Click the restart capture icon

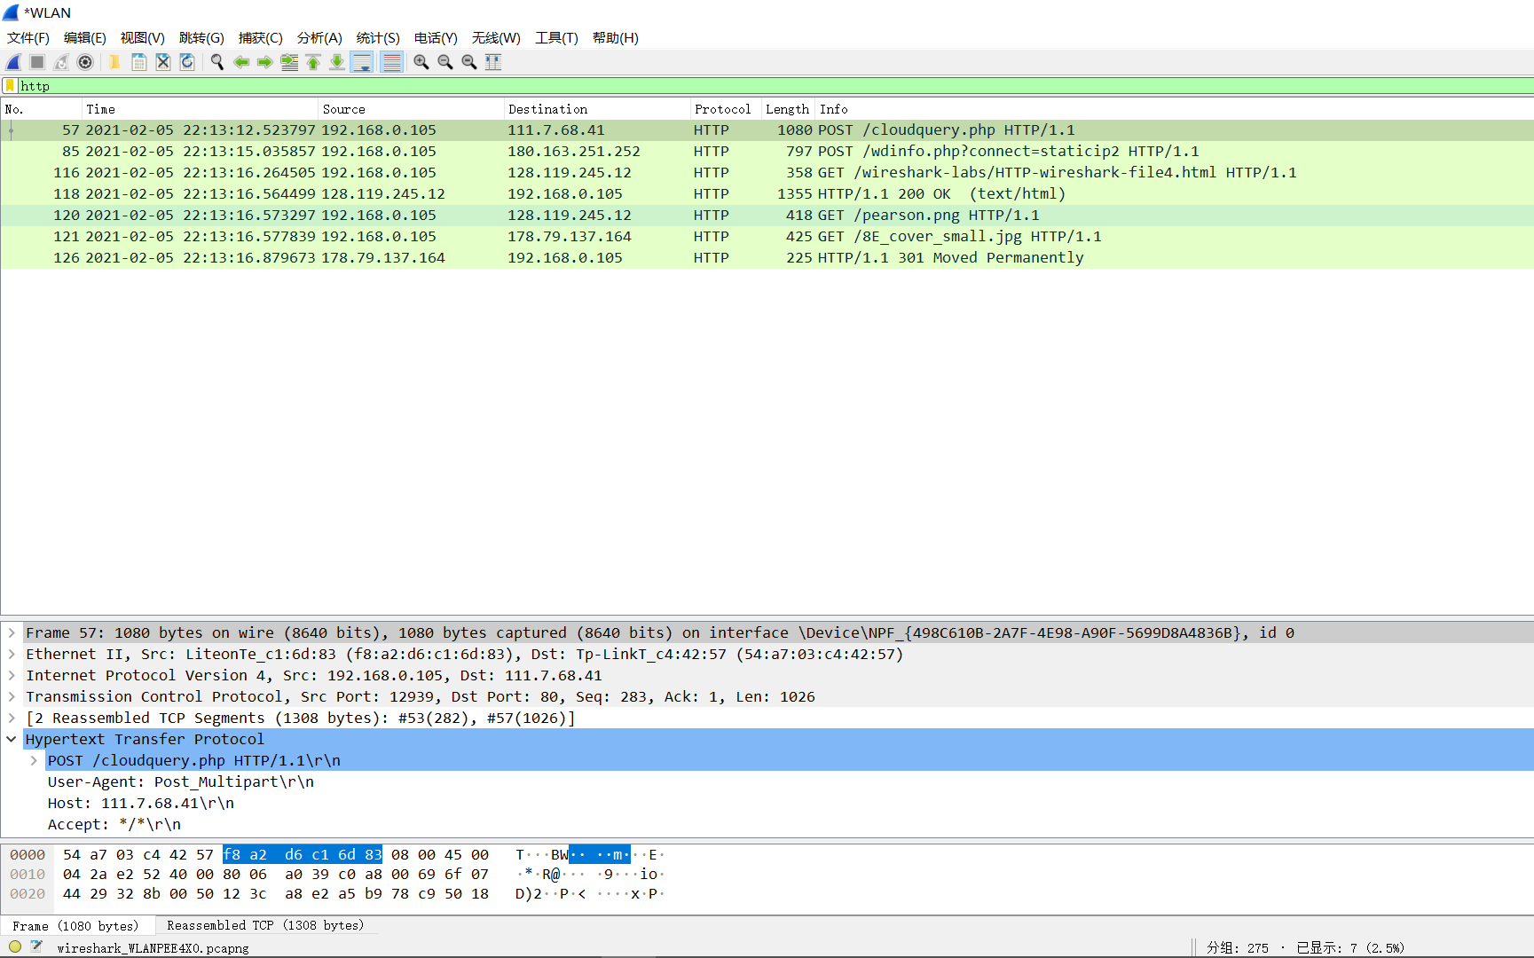(61, 62)
